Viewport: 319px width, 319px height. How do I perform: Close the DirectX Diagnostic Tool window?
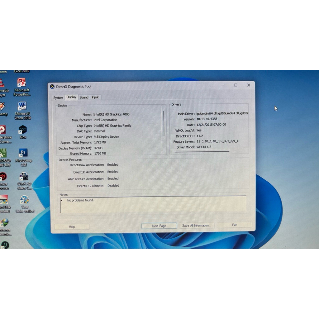[249, 85]
